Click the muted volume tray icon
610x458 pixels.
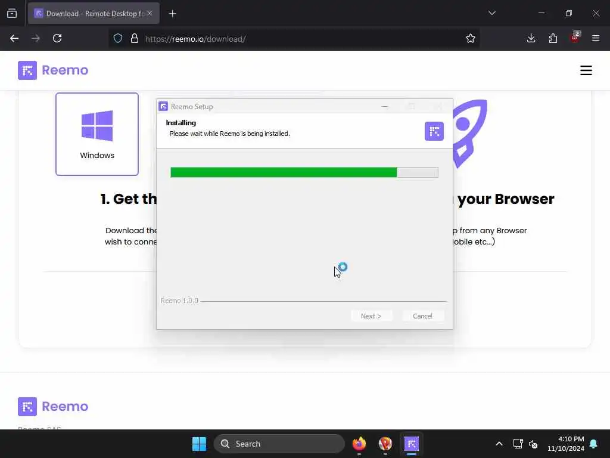click(x=533, y=444)
